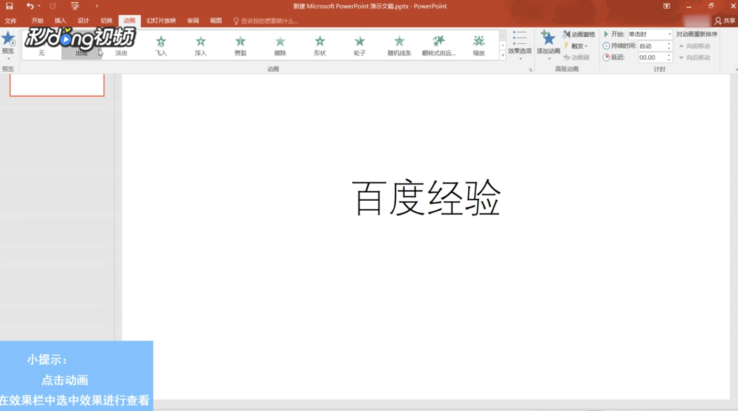Click the 延迟 field showing 00.00

click(652, 57)
